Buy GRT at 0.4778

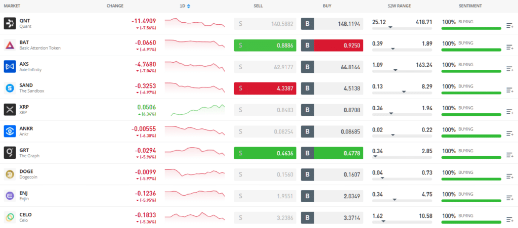click(332, 153)
